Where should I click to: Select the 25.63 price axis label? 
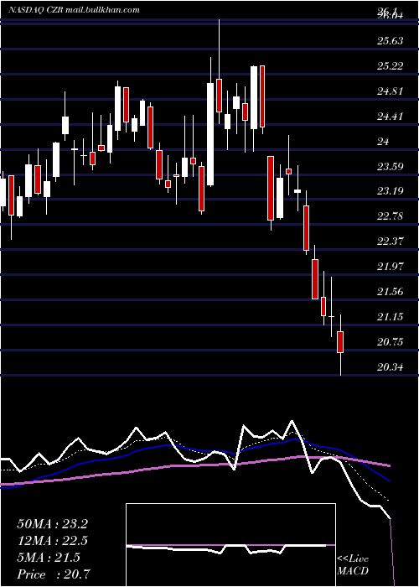391,41
